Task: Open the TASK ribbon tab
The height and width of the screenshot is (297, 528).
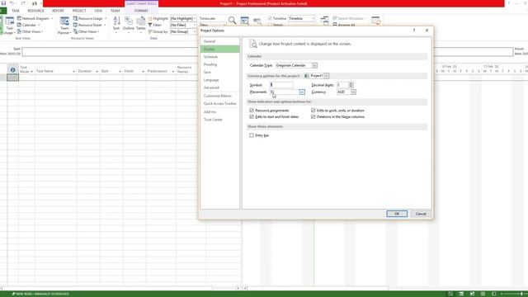Action: (16, 11)
